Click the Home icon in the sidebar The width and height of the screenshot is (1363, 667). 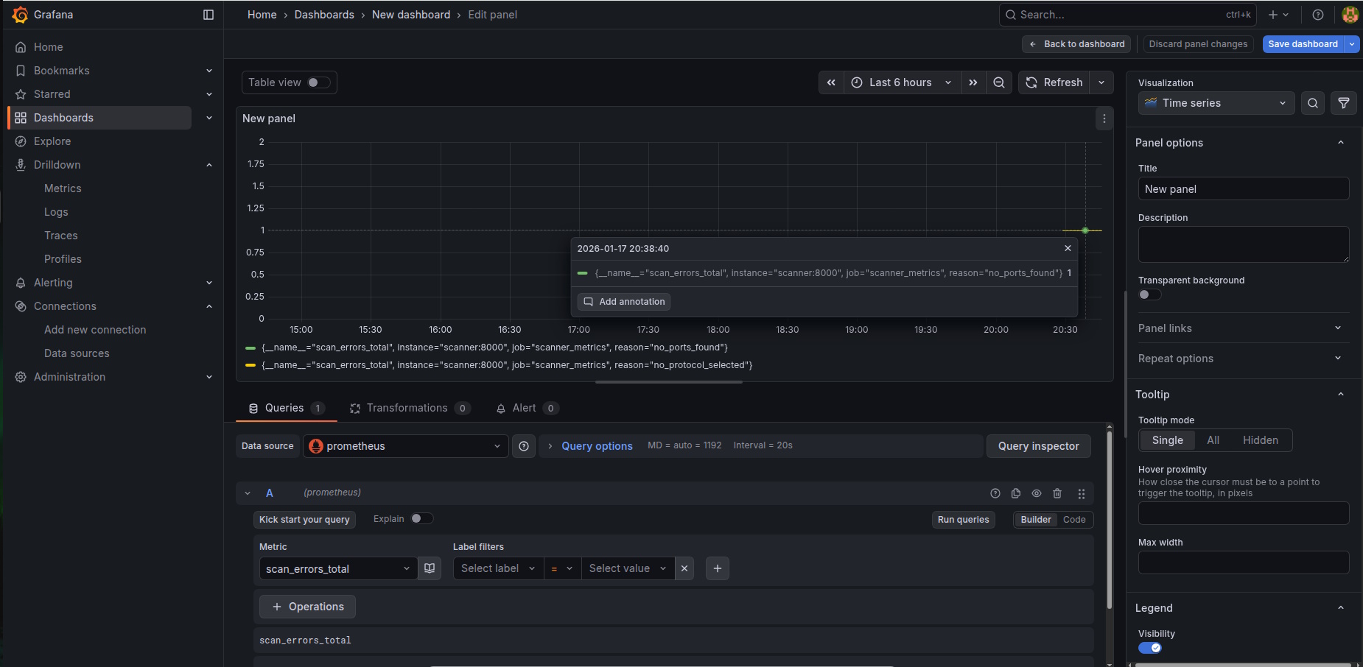click(x=21, y=47)
